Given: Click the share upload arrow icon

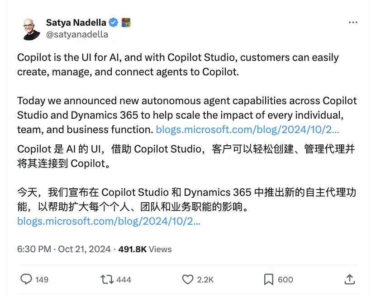Looking at the screenshot, I should point(349,280).
